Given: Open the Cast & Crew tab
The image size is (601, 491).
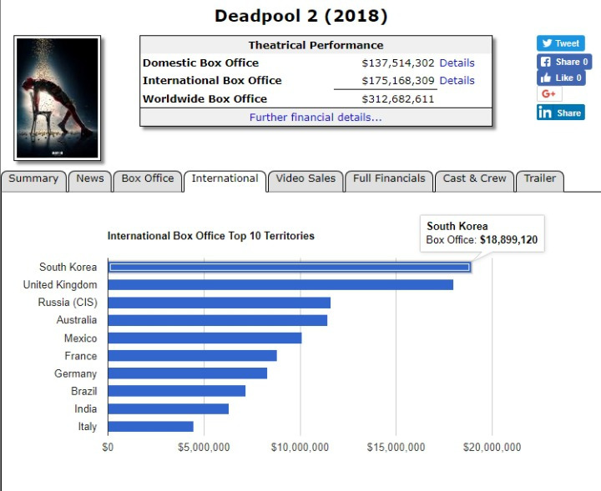Looking at the screenshot, I should coord(474,180).
